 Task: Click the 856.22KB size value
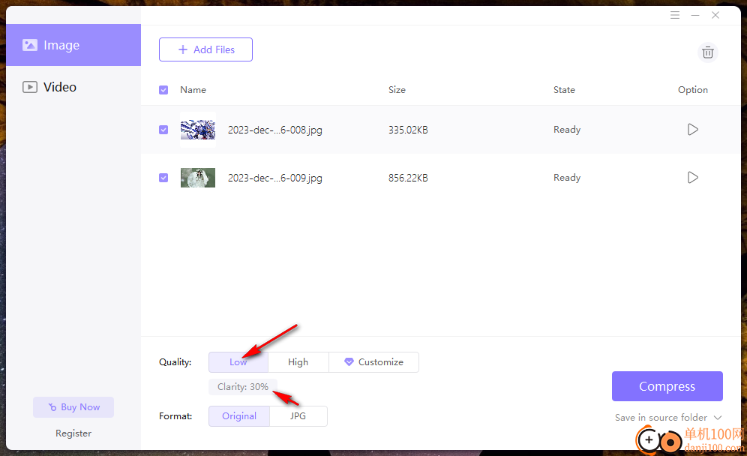point(408,178)
